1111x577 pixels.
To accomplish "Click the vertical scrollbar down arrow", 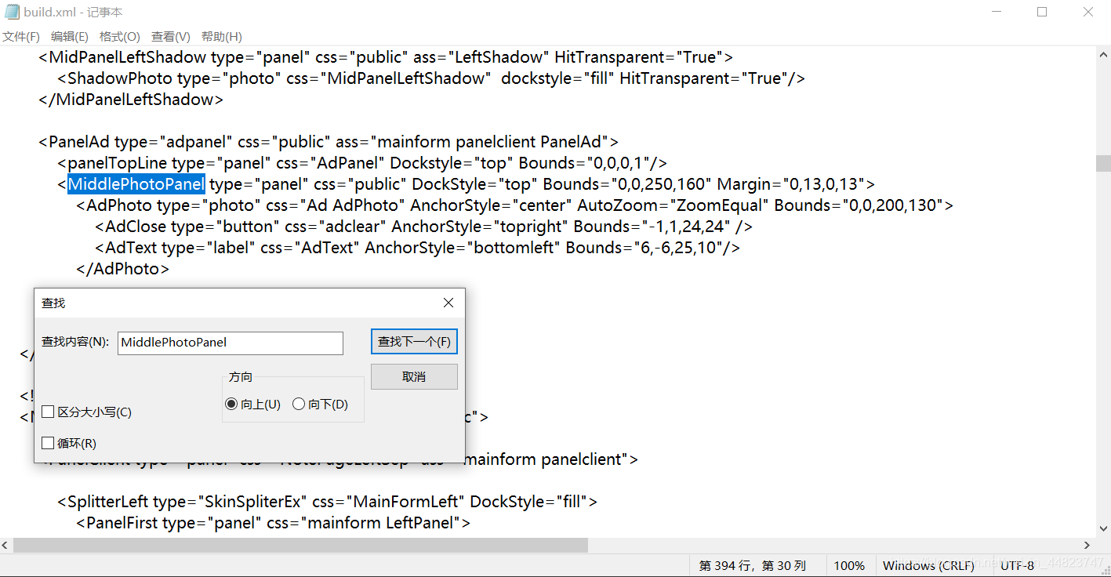I will coord(1103,530).
